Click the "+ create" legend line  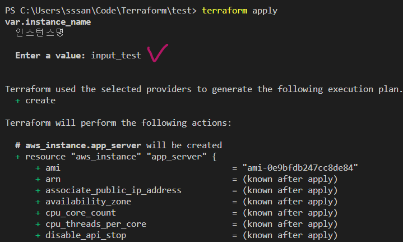pyautogui.click(x=35, y=101)
